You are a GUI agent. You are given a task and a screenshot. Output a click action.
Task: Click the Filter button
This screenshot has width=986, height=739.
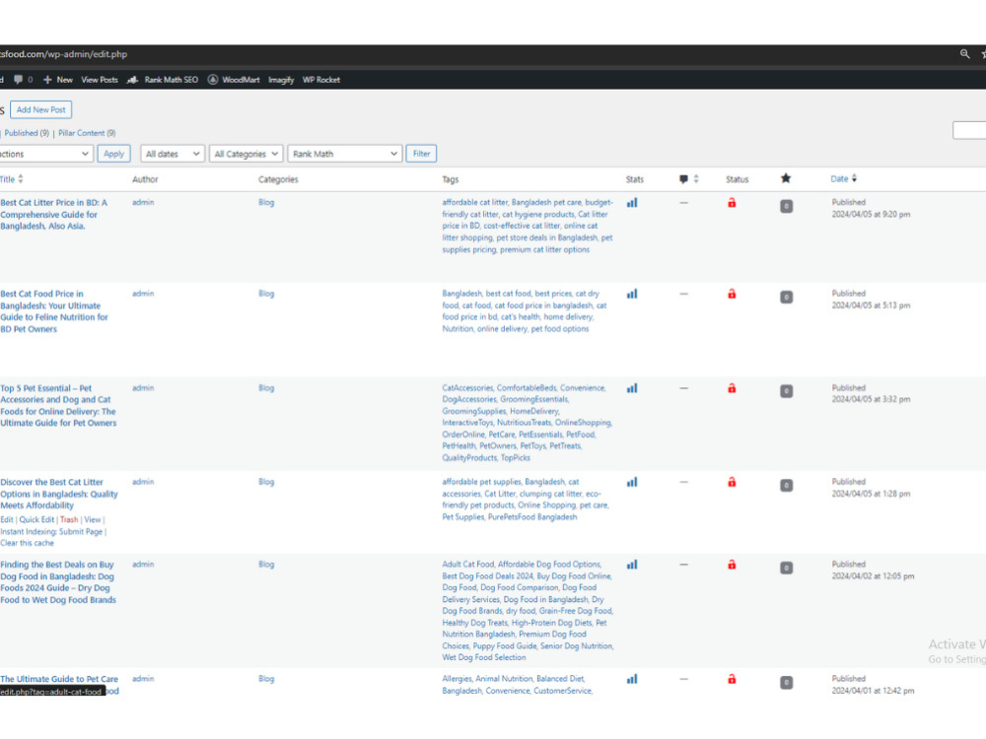[x=421, y=154]
